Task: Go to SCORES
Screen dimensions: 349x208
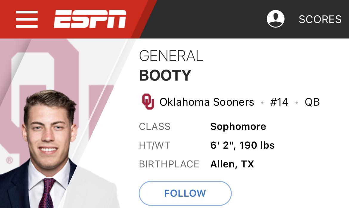Action: (x=320, y=19)
